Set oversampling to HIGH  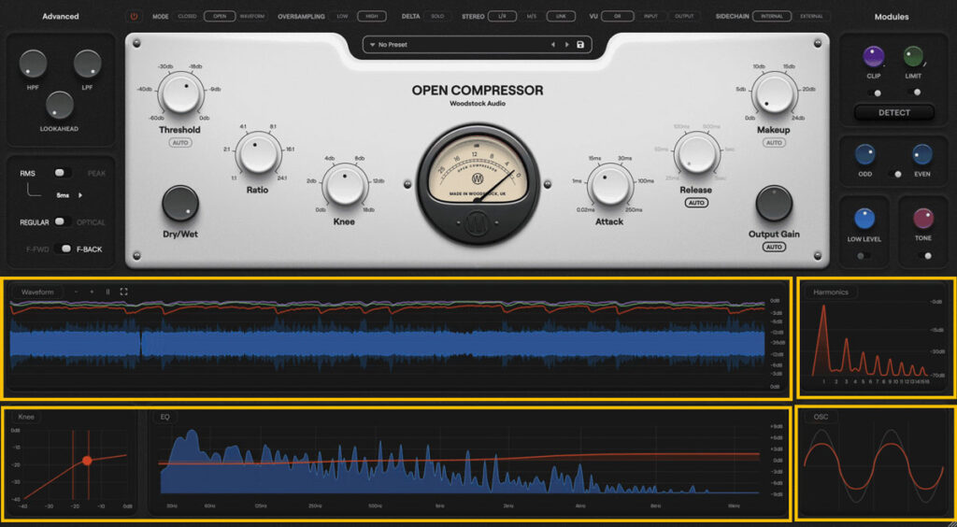(x=372, y=17)
